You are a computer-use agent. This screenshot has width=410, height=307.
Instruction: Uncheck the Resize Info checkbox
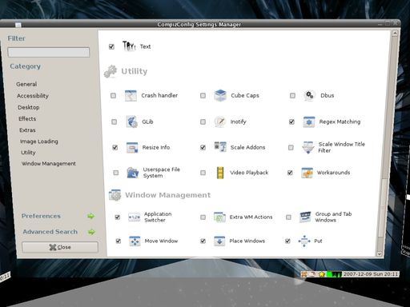pos(115,147)
